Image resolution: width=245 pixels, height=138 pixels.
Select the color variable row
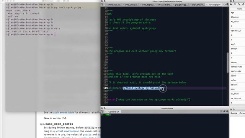tap(237, 80)
